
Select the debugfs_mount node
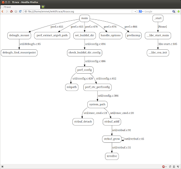(x=19, y=36)
